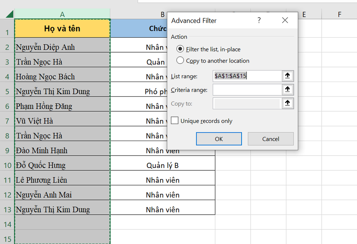
Task: Click the List range collapse dialog icon
Action: point(288,76)
